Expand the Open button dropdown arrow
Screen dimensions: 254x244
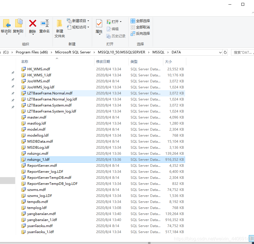click(x=121, y=22)
